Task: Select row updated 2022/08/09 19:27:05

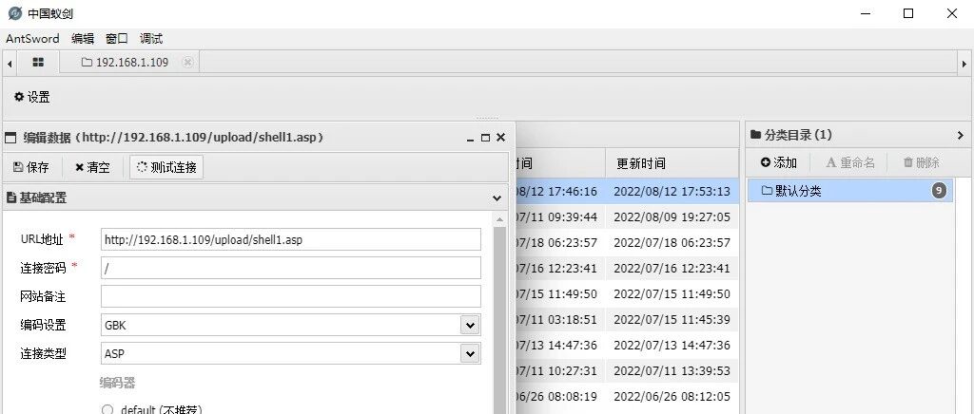Action: coord(672,216)
